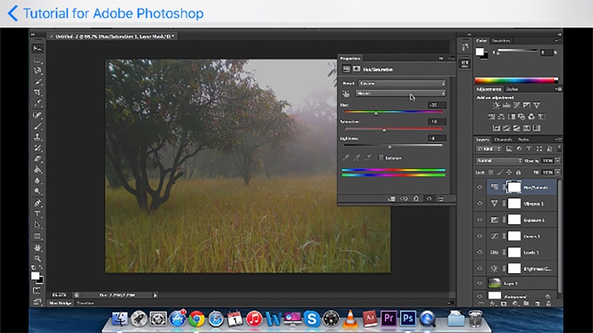Hide the Brightness/Contrast layer
The height and width of the screenshot is (333, 593).
click(x=480, y=268)
